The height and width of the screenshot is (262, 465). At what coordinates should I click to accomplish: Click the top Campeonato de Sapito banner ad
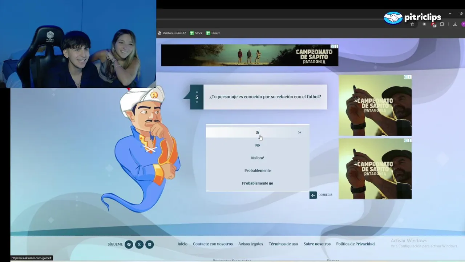[x=250, y=55]
